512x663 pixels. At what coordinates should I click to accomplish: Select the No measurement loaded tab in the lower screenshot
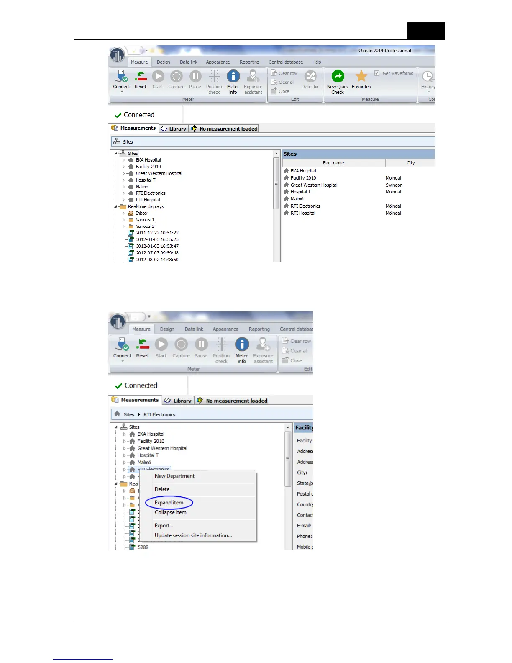pos(232,401)
